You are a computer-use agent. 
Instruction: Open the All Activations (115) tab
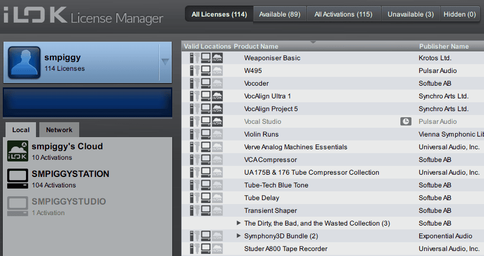pos(343,14)
